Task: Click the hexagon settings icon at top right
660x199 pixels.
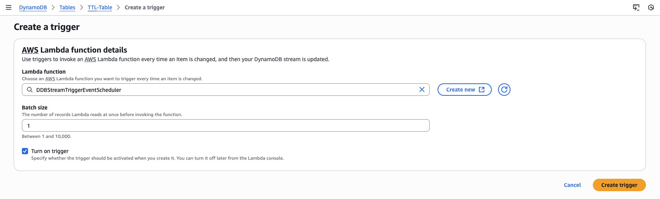Action: click(x=651, y=7)
